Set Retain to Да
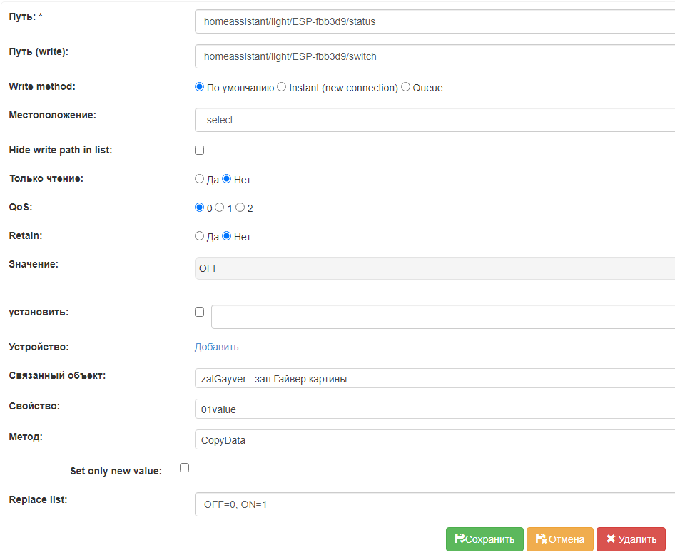 (200, 235)
